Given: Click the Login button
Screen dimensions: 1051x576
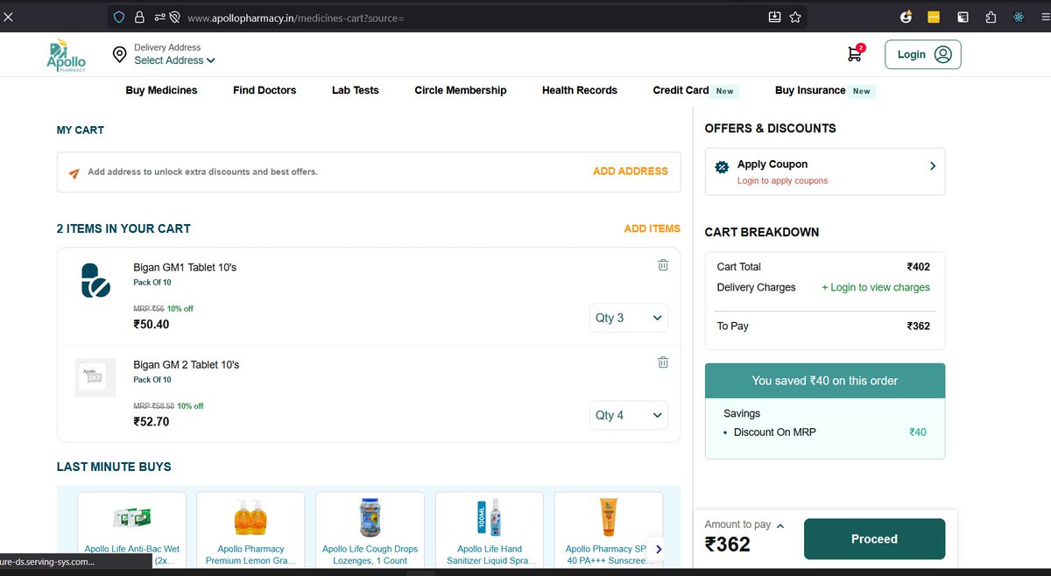Looking at the screenshot, I should click(922, 54).
